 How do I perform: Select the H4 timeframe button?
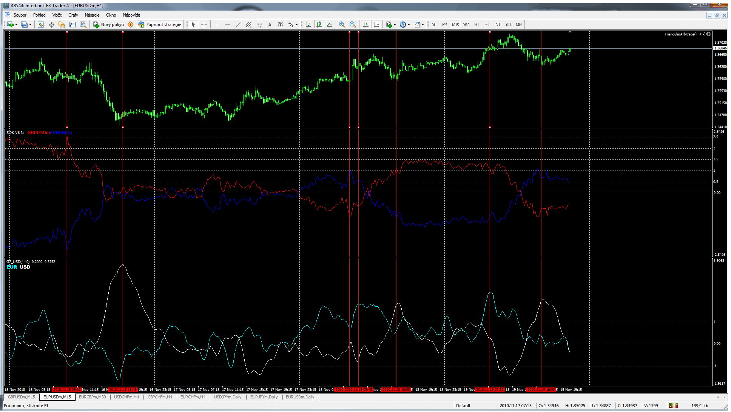487,25
